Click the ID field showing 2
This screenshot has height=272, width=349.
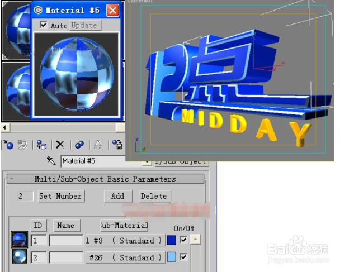click(x=39, y=257)
